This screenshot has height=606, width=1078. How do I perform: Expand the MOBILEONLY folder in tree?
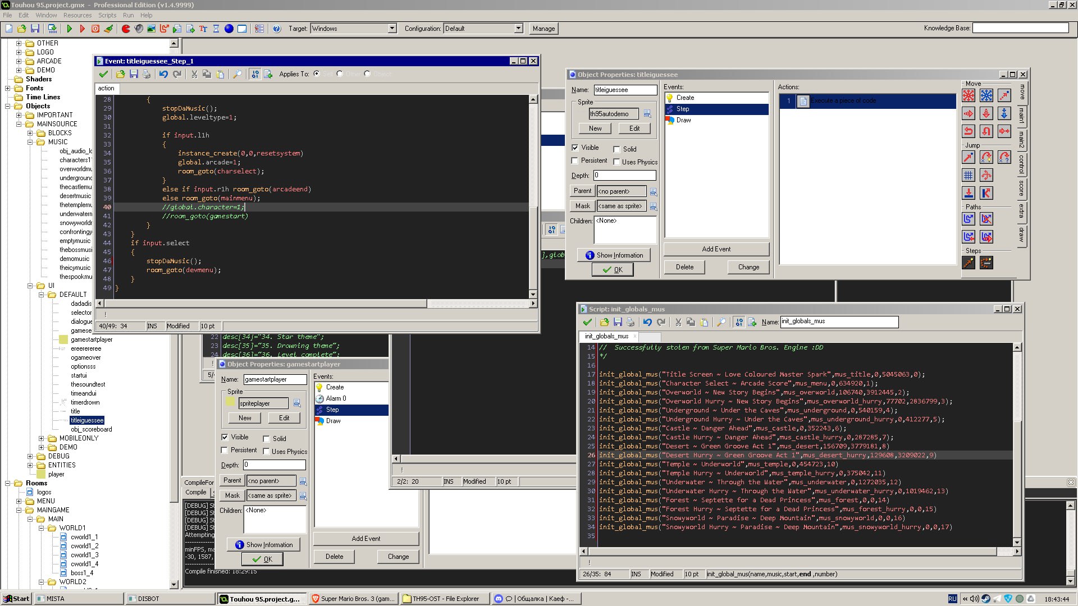41,438
